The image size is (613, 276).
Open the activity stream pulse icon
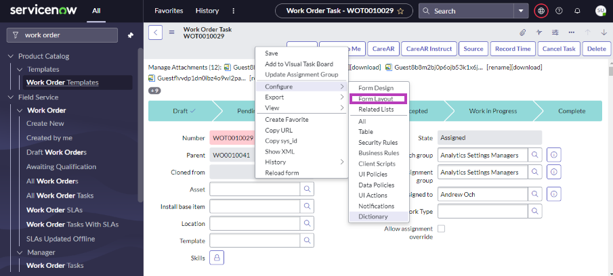[x=539, y=32]
